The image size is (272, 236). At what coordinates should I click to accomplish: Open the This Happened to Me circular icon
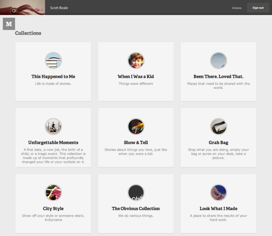tap(54, 60)
